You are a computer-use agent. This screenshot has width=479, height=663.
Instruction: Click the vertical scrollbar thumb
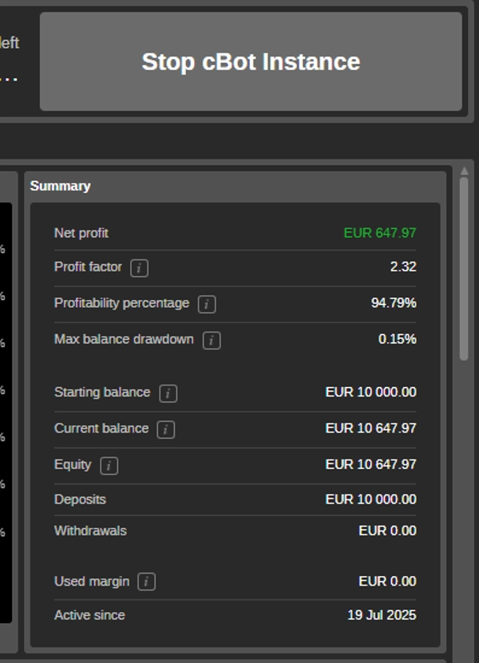464,271
